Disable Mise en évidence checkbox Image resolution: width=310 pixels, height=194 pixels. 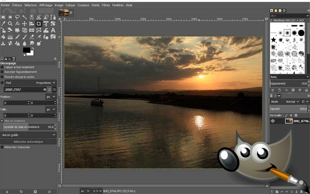[x=2, y=121]
